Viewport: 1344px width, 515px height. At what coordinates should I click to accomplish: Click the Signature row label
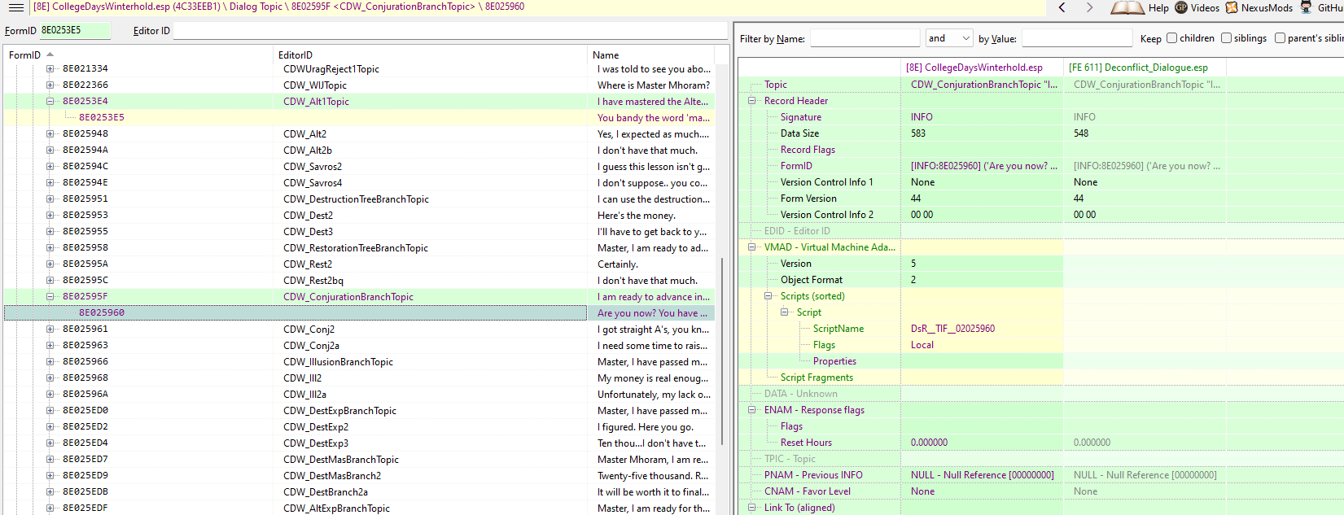pos(800,117)
